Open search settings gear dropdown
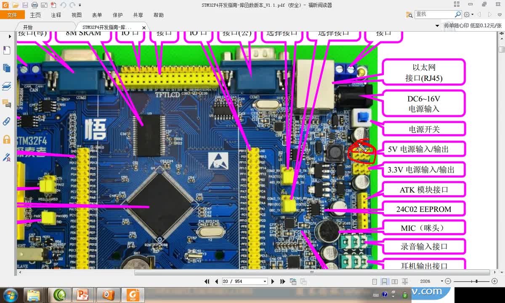Screen dimensions: 505x303 point(468,14)
